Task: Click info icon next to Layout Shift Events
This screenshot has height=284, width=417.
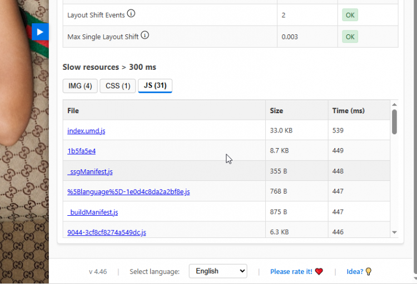Action: pos(131,13)
